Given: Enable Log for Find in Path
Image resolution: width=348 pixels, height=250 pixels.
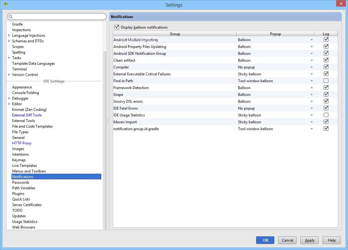Looking at the screenshot, I should coord(326,81).
